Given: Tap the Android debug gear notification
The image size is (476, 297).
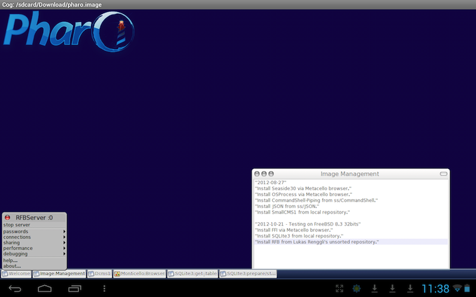Looking at the screenshot, I should [x=357, y=288].
